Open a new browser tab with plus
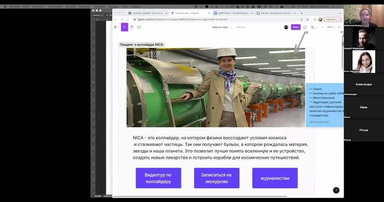This screenshot has width=384, height=202. (301, 13)
